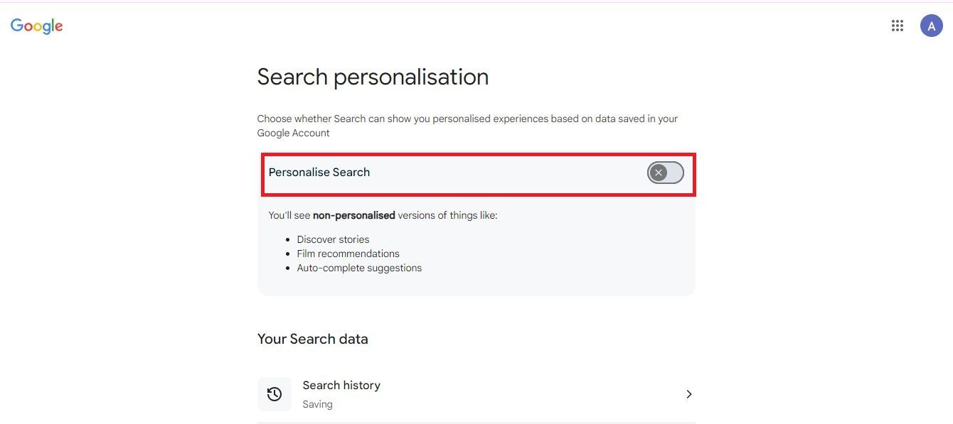Click the Google logo

point(37,26)
